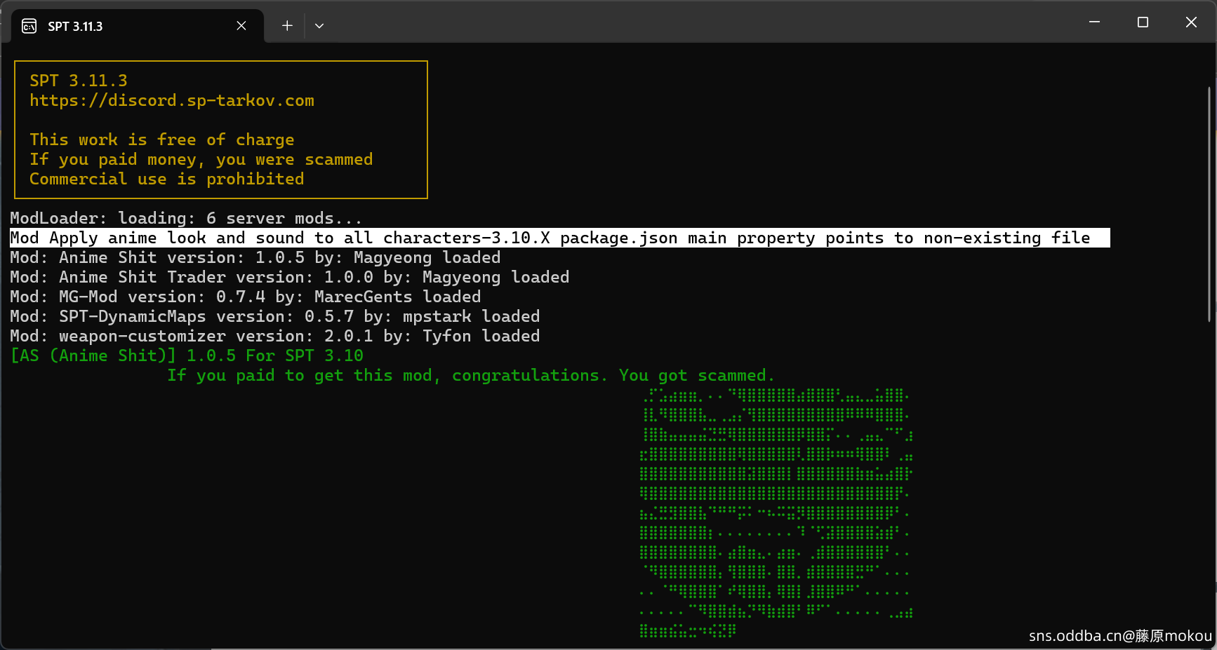The width and height of the screenshot is (1217, 650).
Task: Open a new terminal tab
Action: (x=287, y=26)
